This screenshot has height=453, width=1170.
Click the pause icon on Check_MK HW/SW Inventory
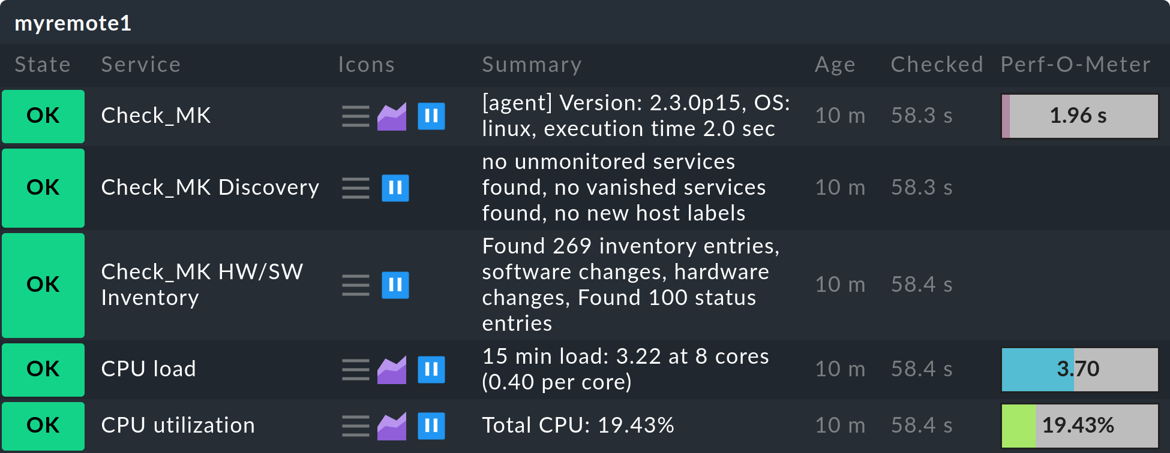pos(395,286)
